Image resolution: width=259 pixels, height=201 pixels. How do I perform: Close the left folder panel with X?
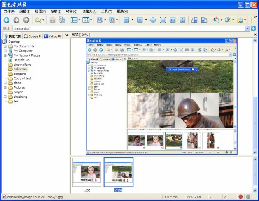pyautogui.click(x=67, y=35)
